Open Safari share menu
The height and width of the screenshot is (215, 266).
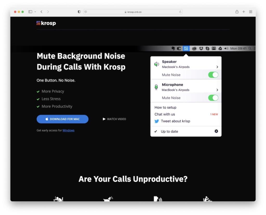pyautogui.click(x=237, y=12)
